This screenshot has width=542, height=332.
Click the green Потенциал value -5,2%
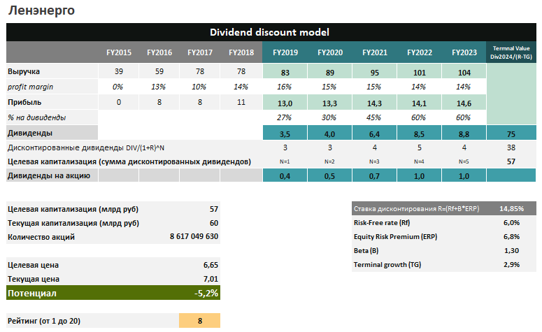pos(206,294)
